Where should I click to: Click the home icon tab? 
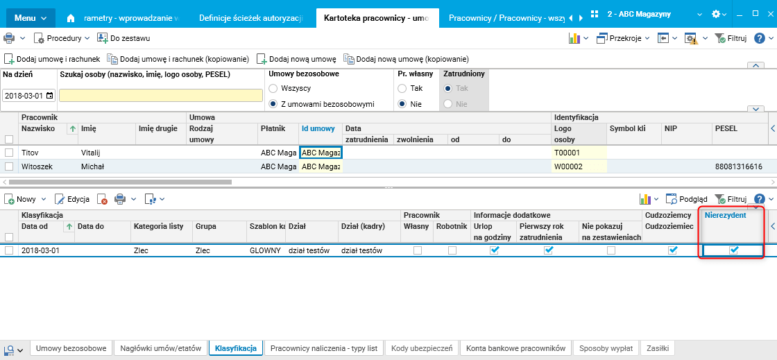tap(70, 18)
